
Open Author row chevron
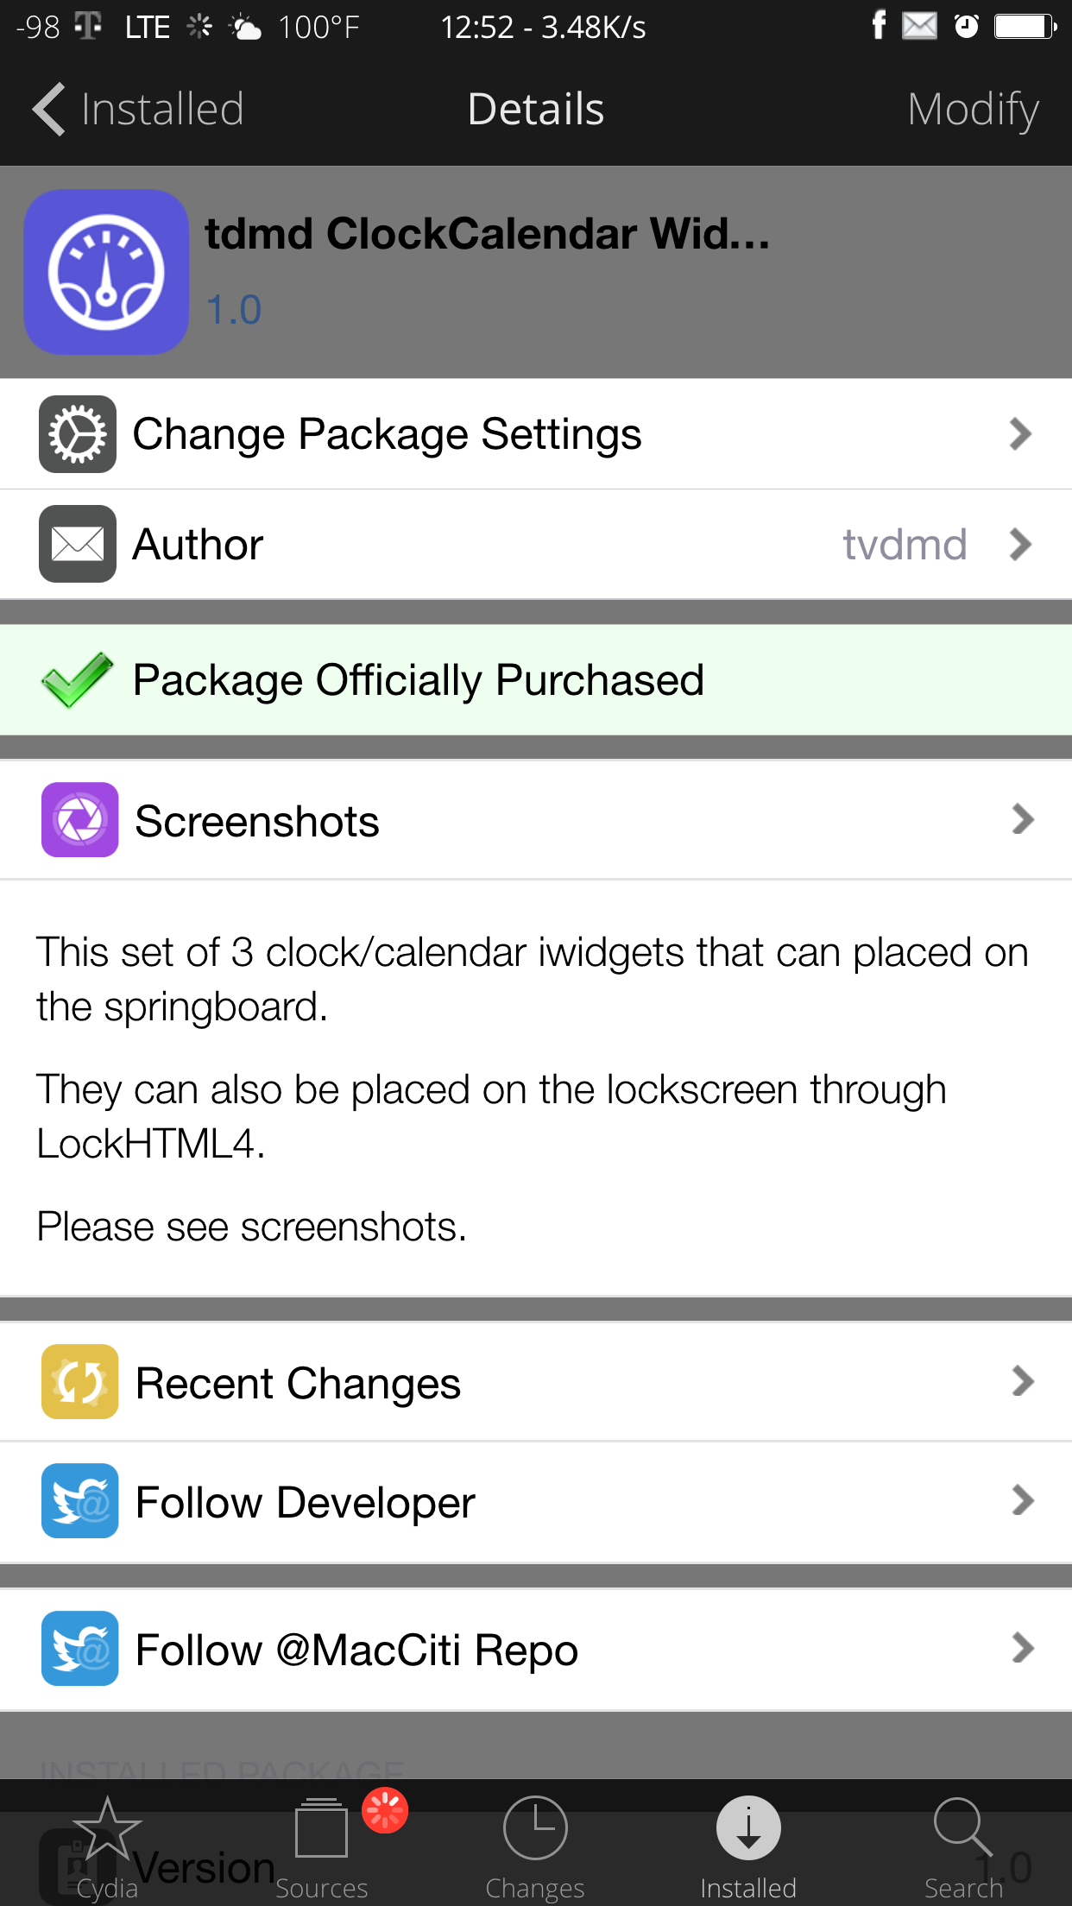point(1020,544)
